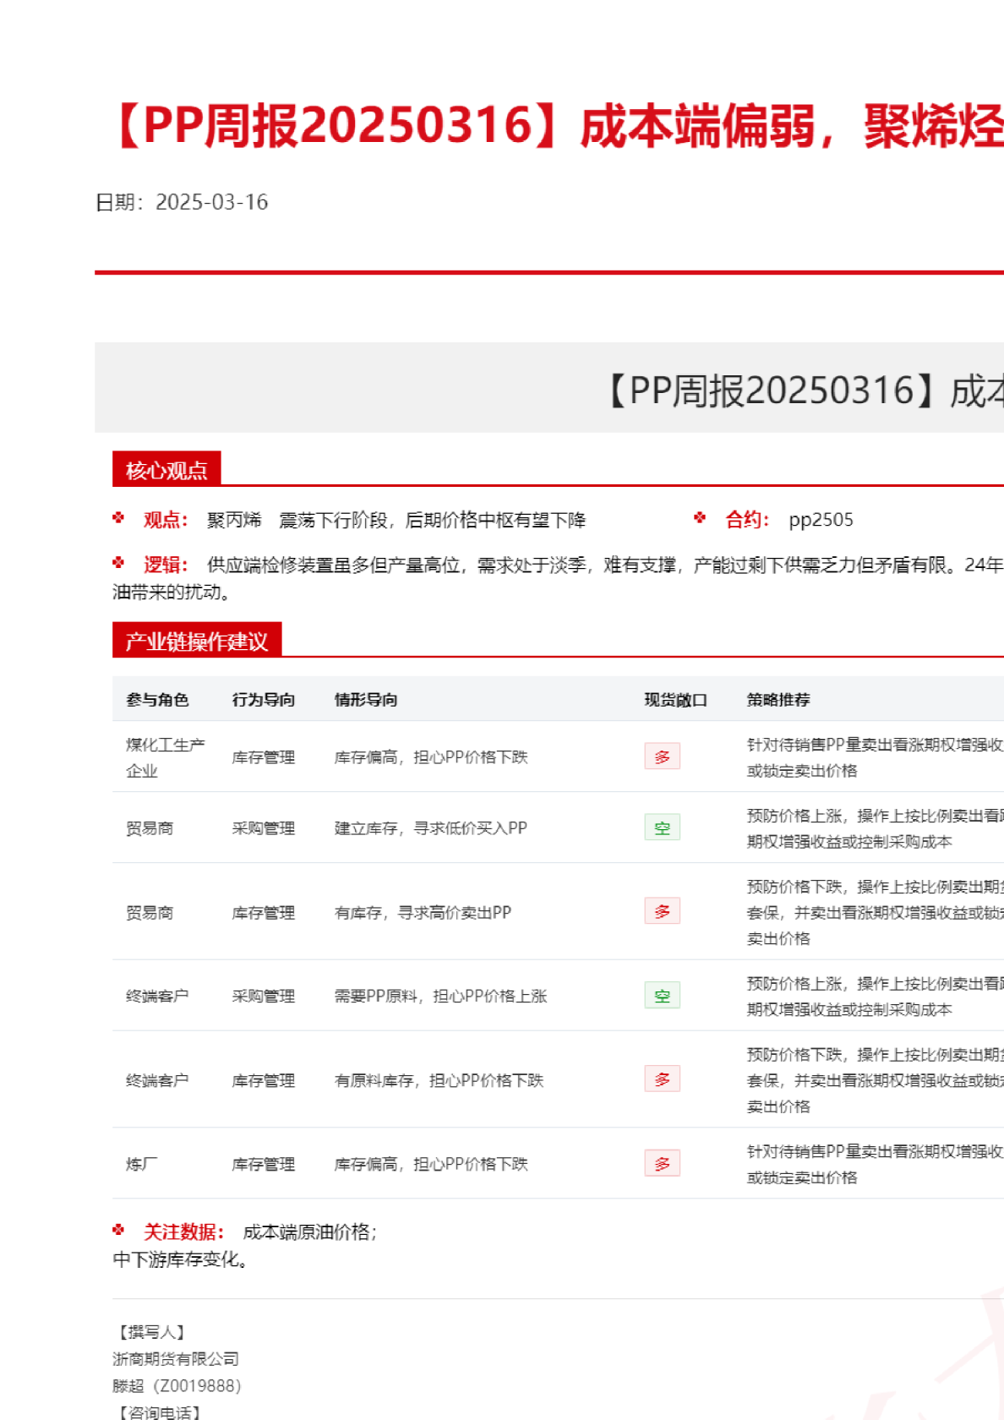The height and width of the screenshot is (1420, 1004).
Task: Click the green 空 badge for 终端客户 采购管理
Action: pos(662,996)
